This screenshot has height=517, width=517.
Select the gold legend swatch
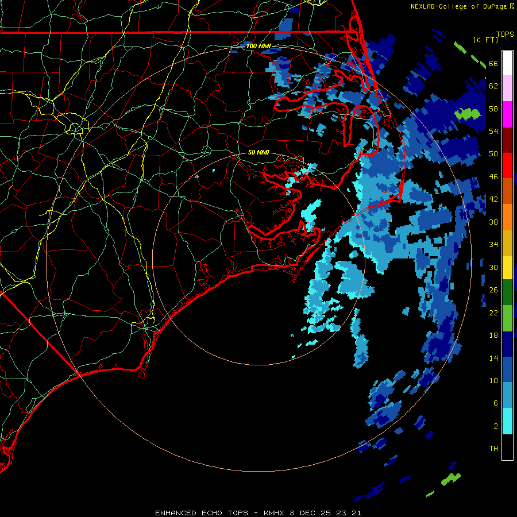[507, 243]
